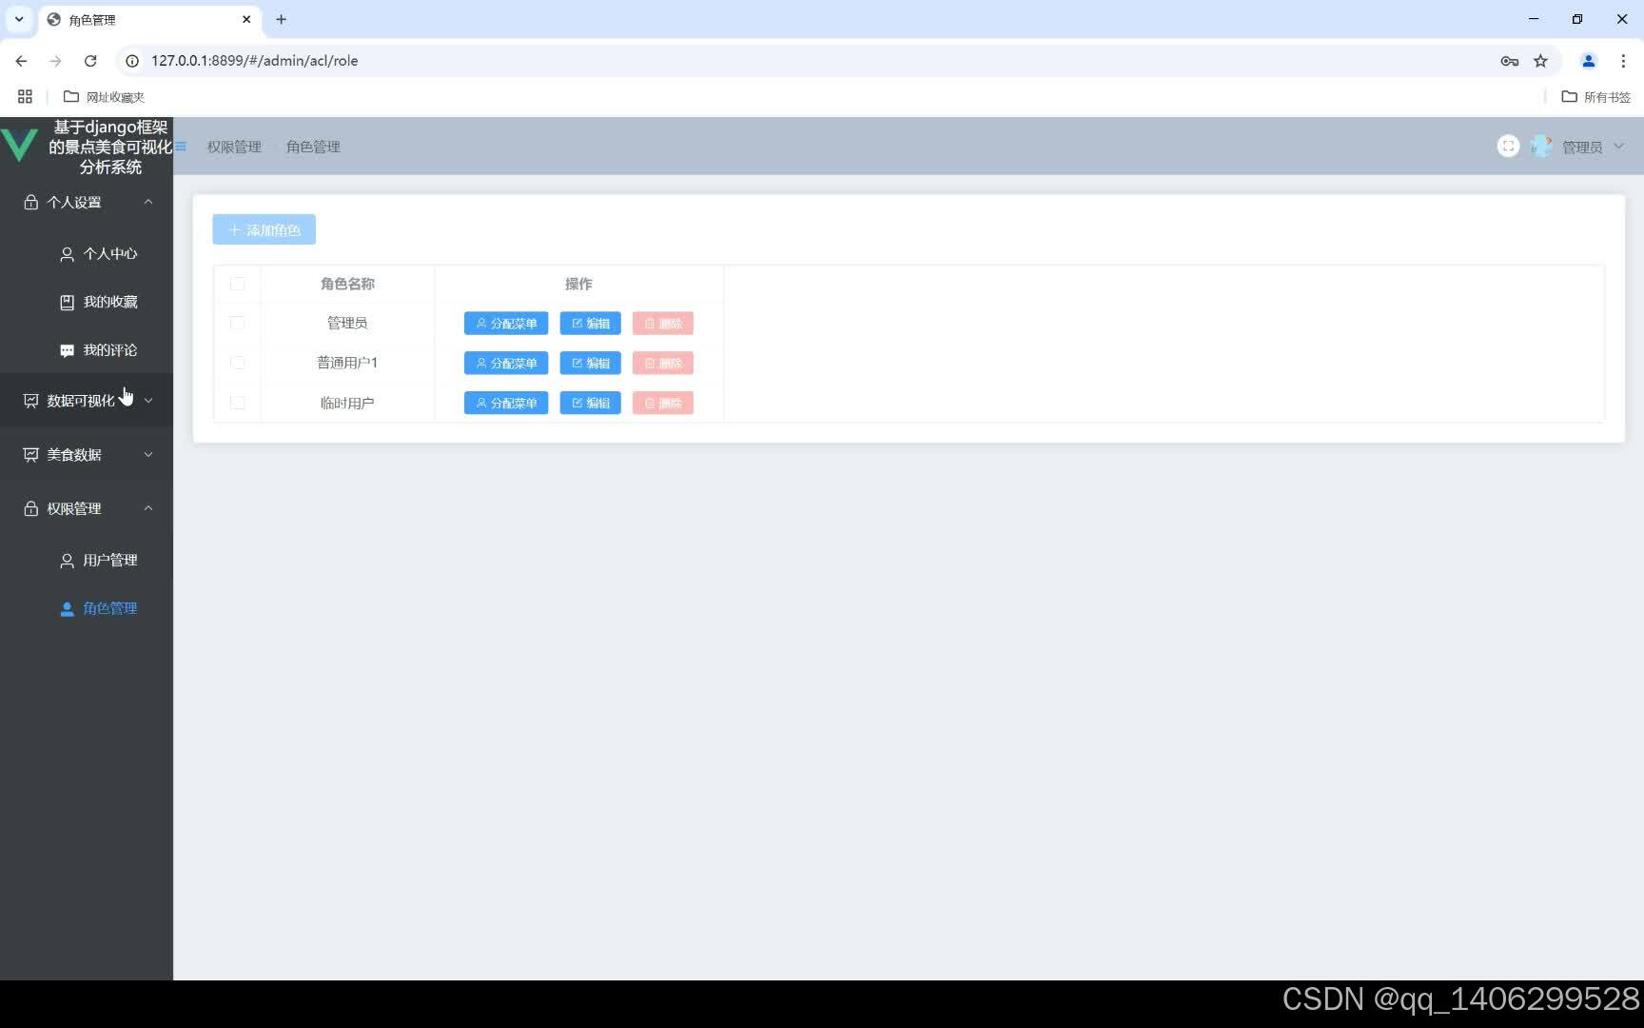1644x1028 pixels.
Task: Expand the 数据可视化 menu chevron
Action: point(148,401)
